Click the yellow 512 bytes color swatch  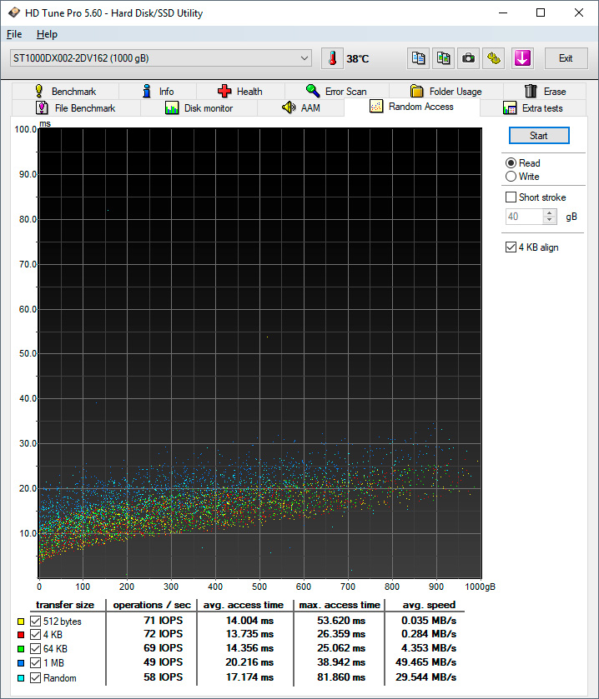tap(20, 622)
